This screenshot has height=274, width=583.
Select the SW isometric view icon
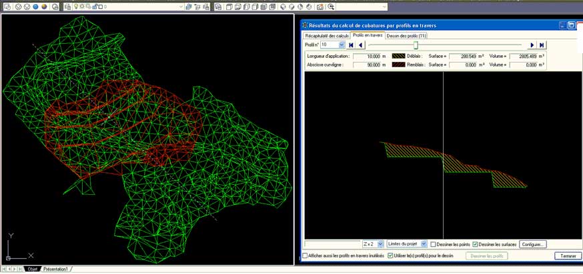point(283,7)
